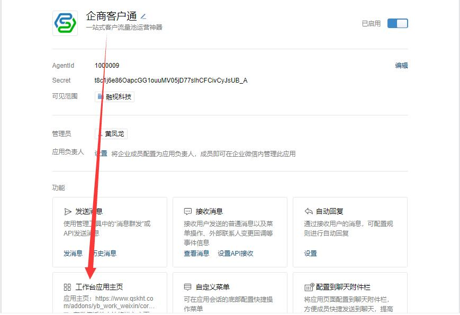Click the 应用负责人 label
Screen dimensions: 460x315
point(68,152)
